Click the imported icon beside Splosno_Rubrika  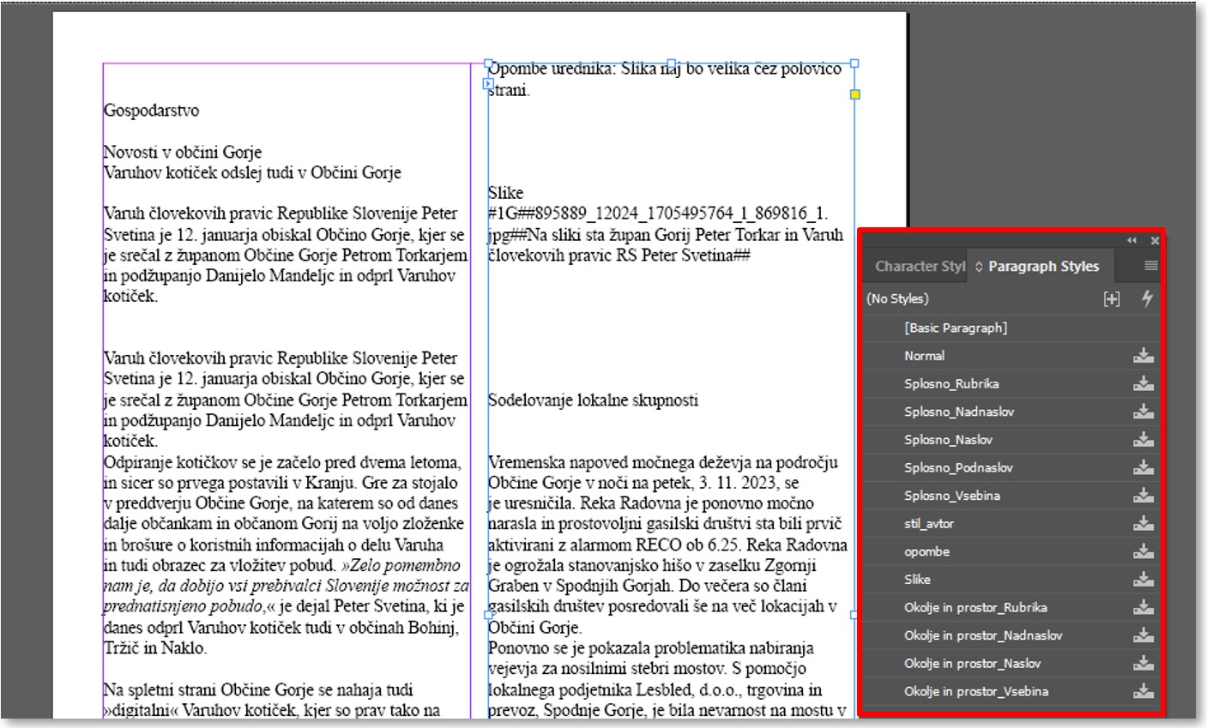point(1143,384)
